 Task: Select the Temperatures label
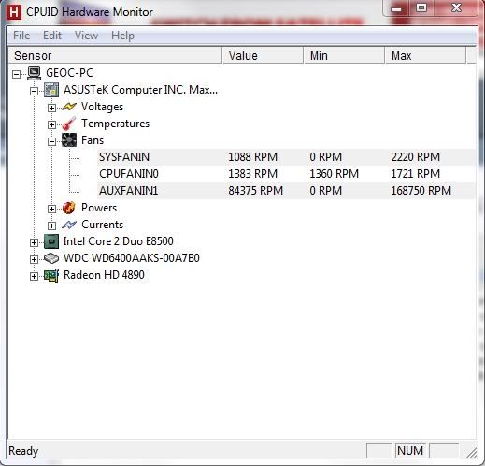tap(115, 124)
